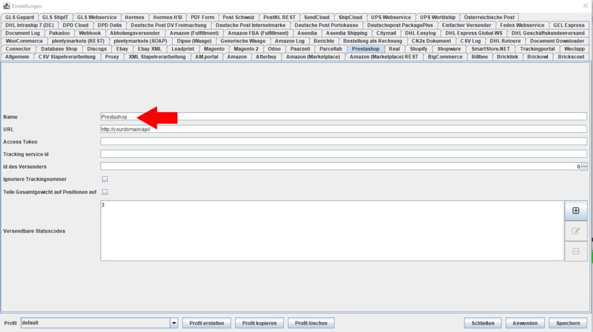Screen dimensions: 593x332
Task: Open the Weclapp tab
Action: click(574, 49)
